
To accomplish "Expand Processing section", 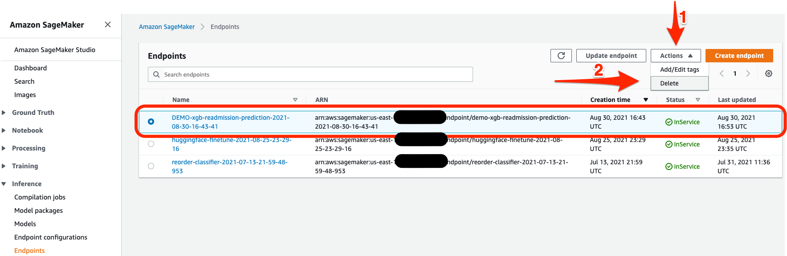I will click(4, 148).
